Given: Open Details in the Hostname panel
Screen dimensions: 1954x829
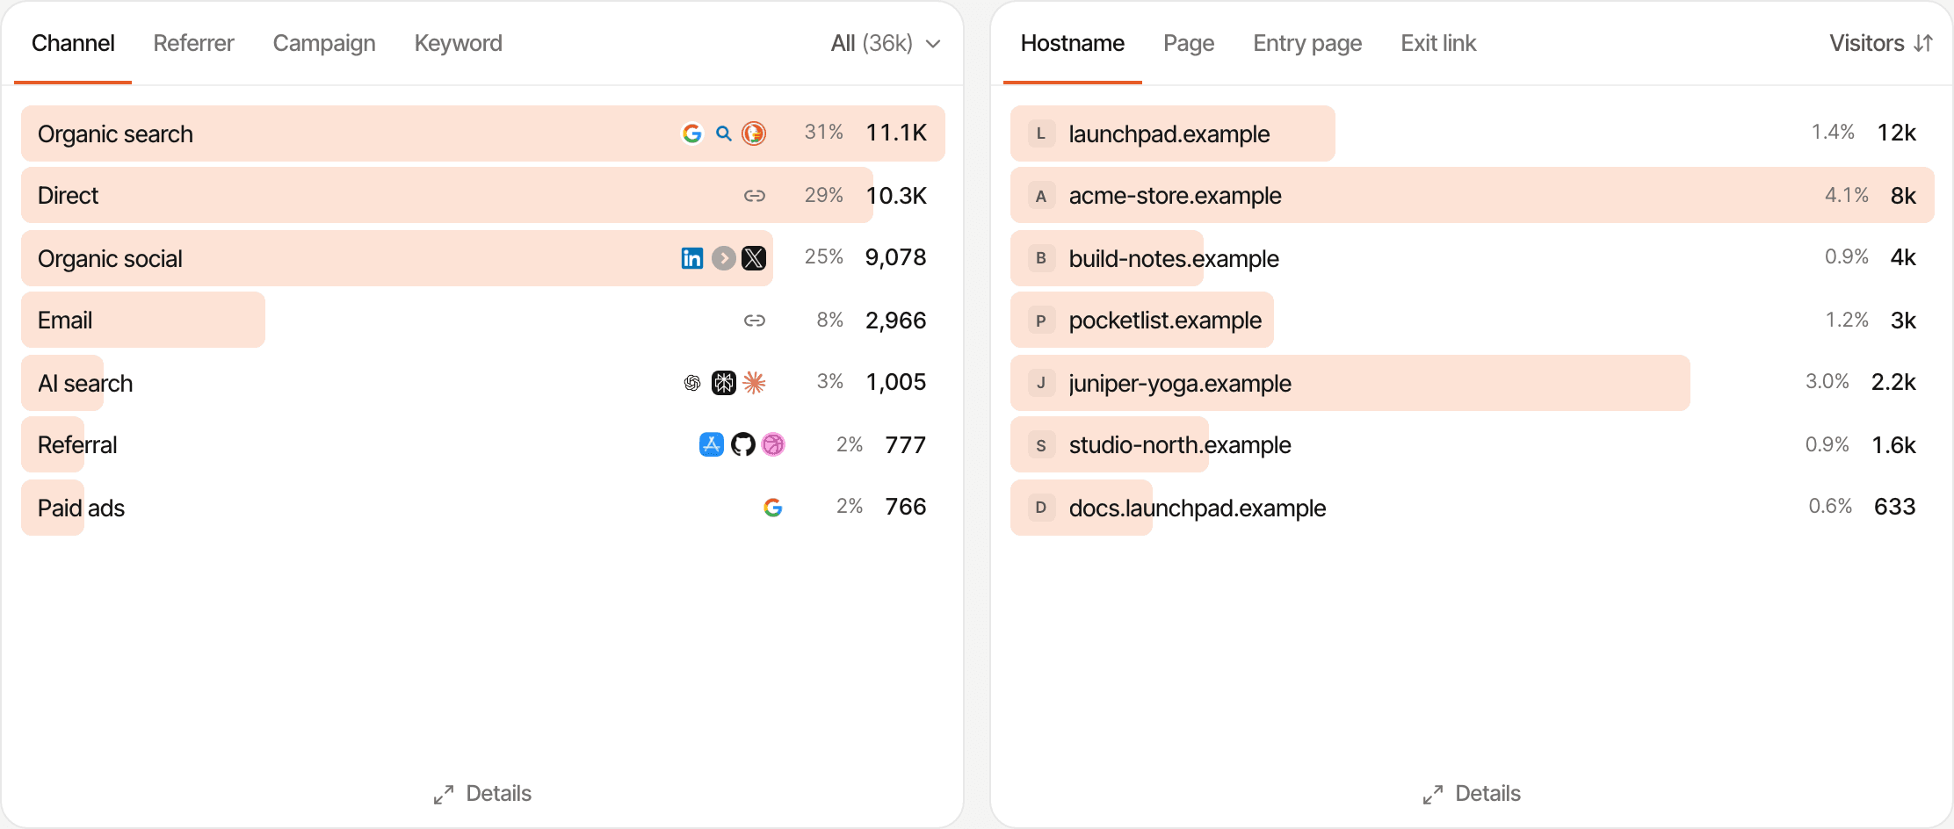Looking at the screenshot, I should [x=1472, y=794].
